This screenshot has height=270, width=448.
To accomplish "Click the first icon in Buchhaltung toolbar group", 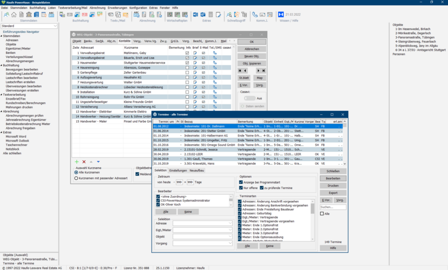I will click(62, 14).
